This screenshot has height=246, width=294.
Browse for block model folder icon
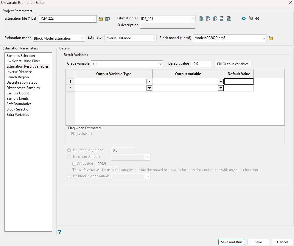(271, 38)
